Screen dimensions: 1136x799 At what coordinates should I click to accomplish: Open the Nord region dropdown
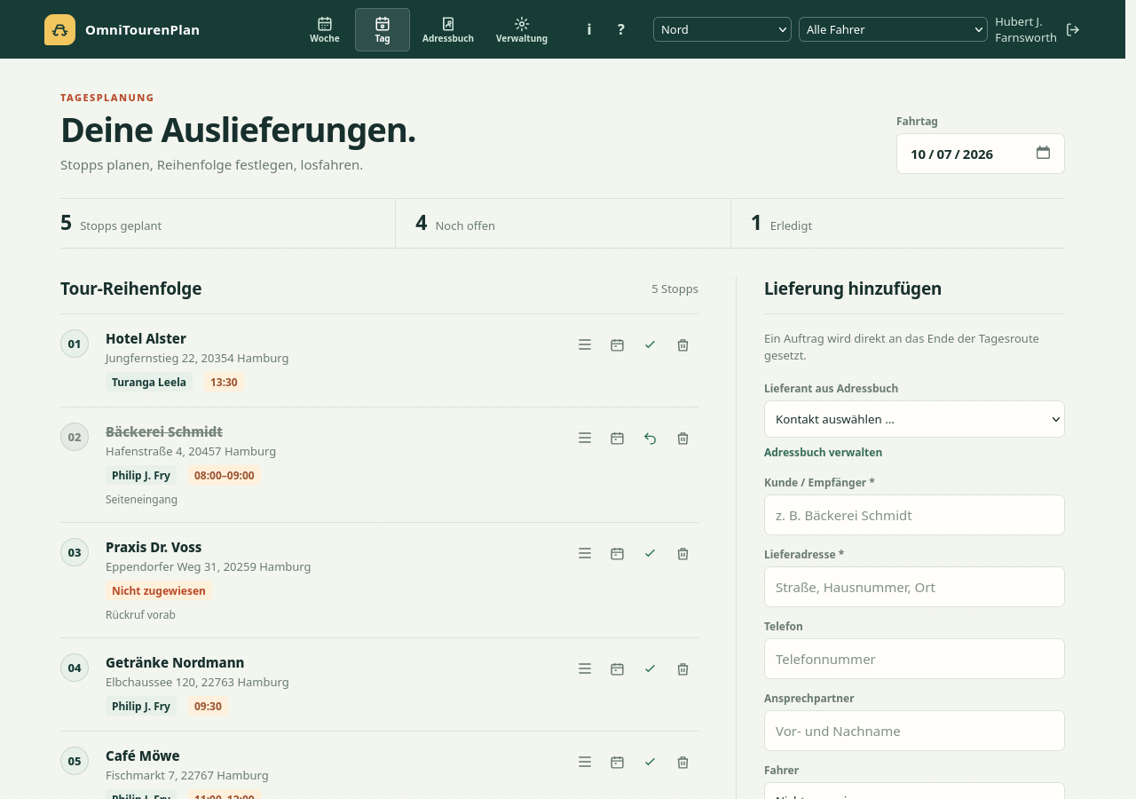tap(722, 29)
